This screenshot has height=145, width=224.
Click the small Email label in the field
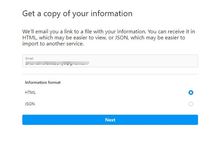29,58
